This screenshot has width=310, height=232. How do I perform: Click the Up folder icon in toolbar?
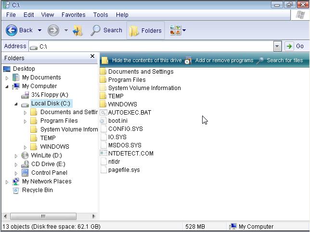(x=77, y=30)
